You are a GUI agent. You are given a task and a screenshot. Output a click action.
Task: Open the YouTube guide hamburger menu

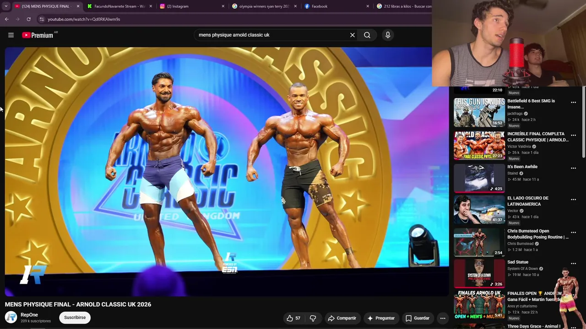(11, 35)
